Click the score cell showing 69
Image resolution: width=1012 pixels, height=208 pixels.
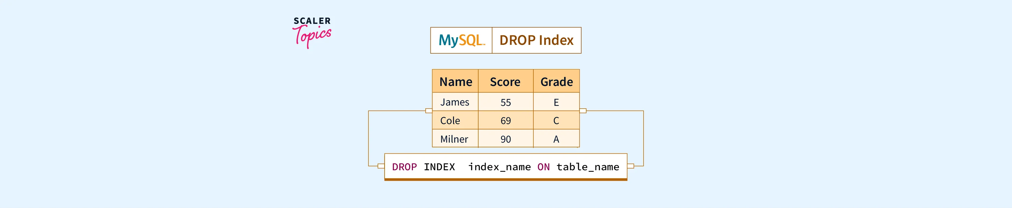pyautogui.click(x=506, y=120)
